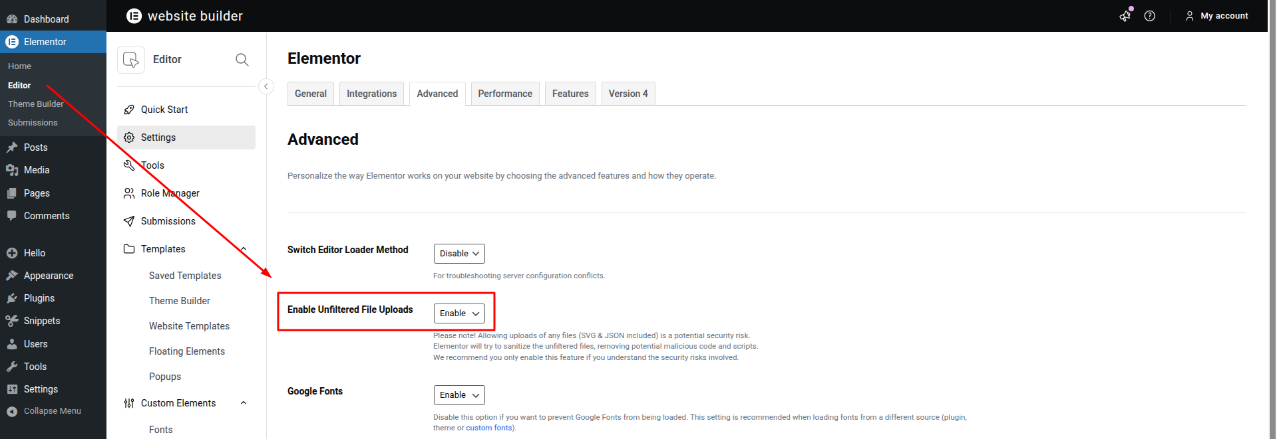Image resolution: width=1277 pixels, height=439 pixels.
Task: Open Floating Elements
Action: (x=187, y=351)
